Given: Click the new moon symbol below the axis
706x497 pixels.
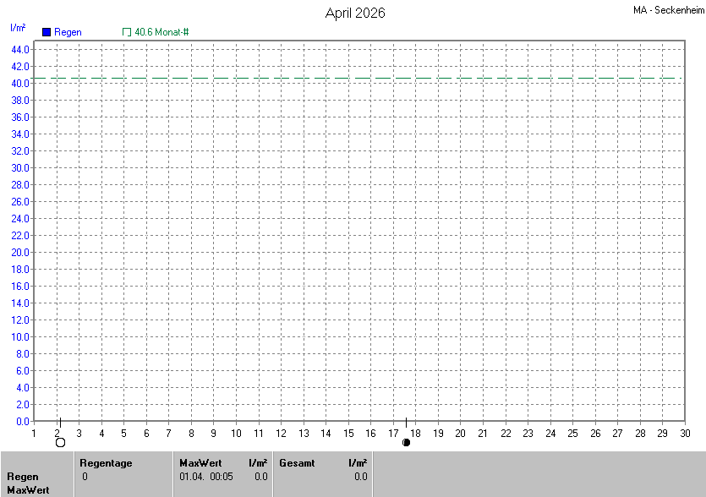Looking at the screenshot, I should pyautogui.click(x=406, y=442).
